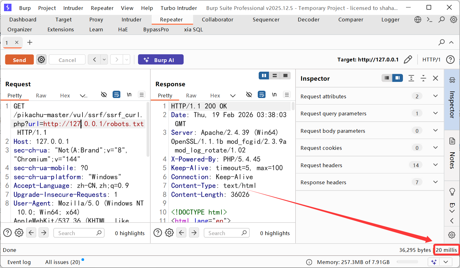460x268 pixels.
Task: Go to previous match in Response search
Action: tap(181, 233)
